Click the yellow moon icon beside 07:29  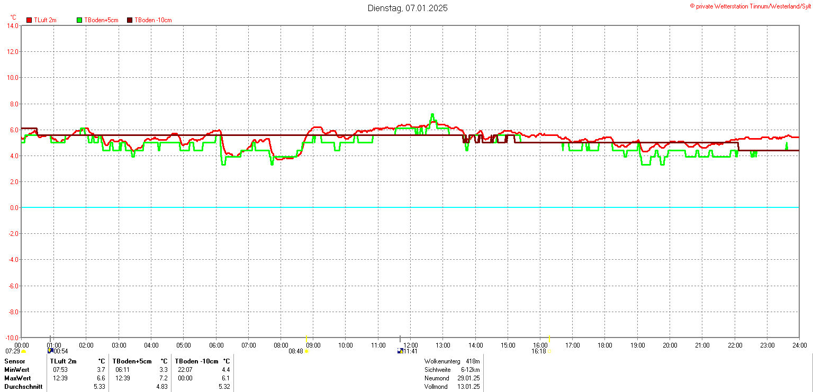(24, 351)
